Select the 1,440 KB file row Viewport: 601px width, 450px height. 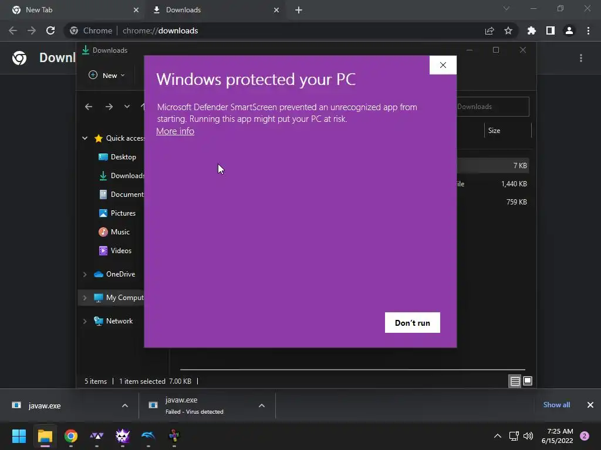pyautogui.click(x=493, y=184)
